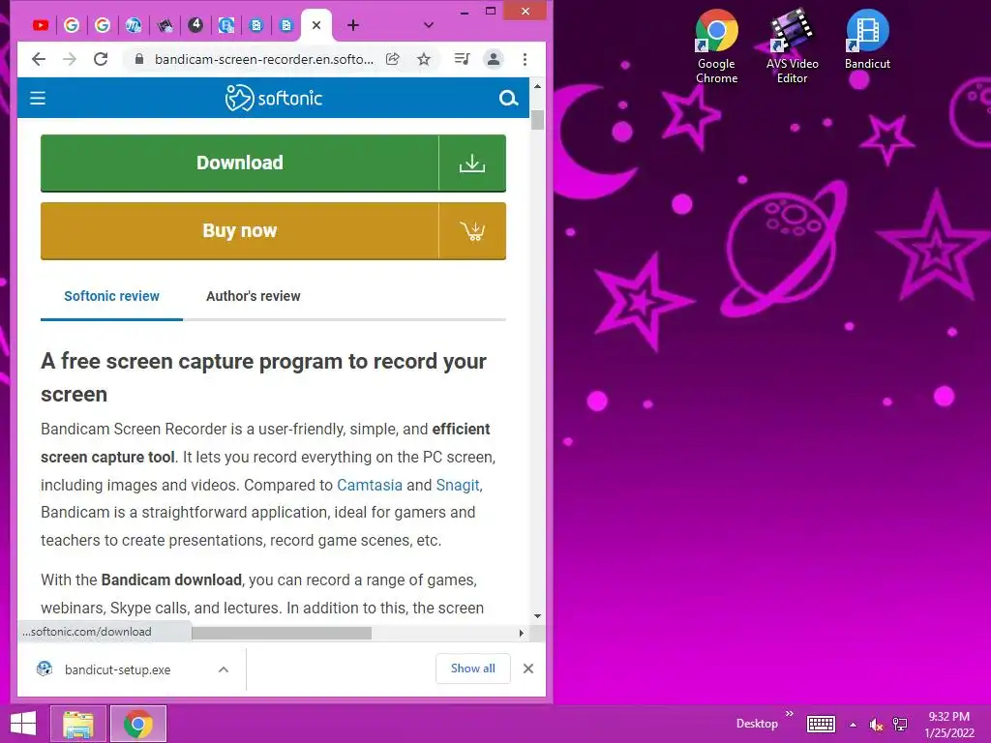Switch to the tab with number 4 icon
This screenshot has height=743, width=991.
coord(195,25)
